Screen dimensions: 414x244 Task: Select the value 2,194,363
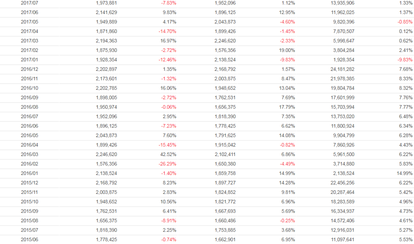105,41
